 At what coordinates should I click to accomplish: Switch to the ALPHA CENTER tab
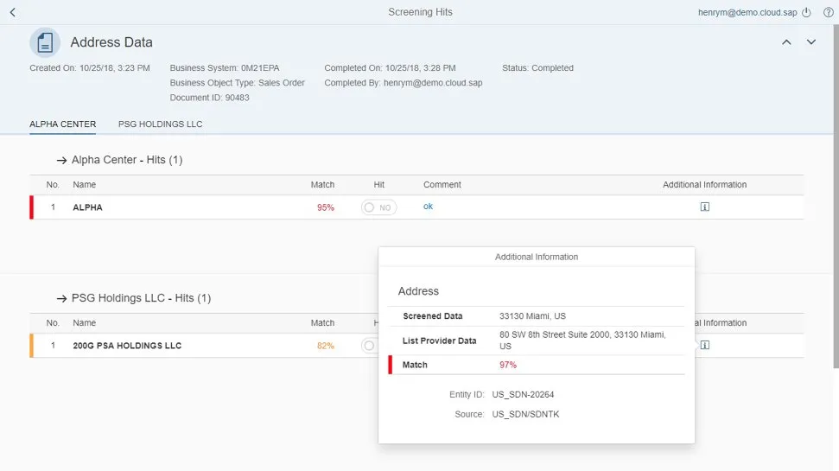62,124
